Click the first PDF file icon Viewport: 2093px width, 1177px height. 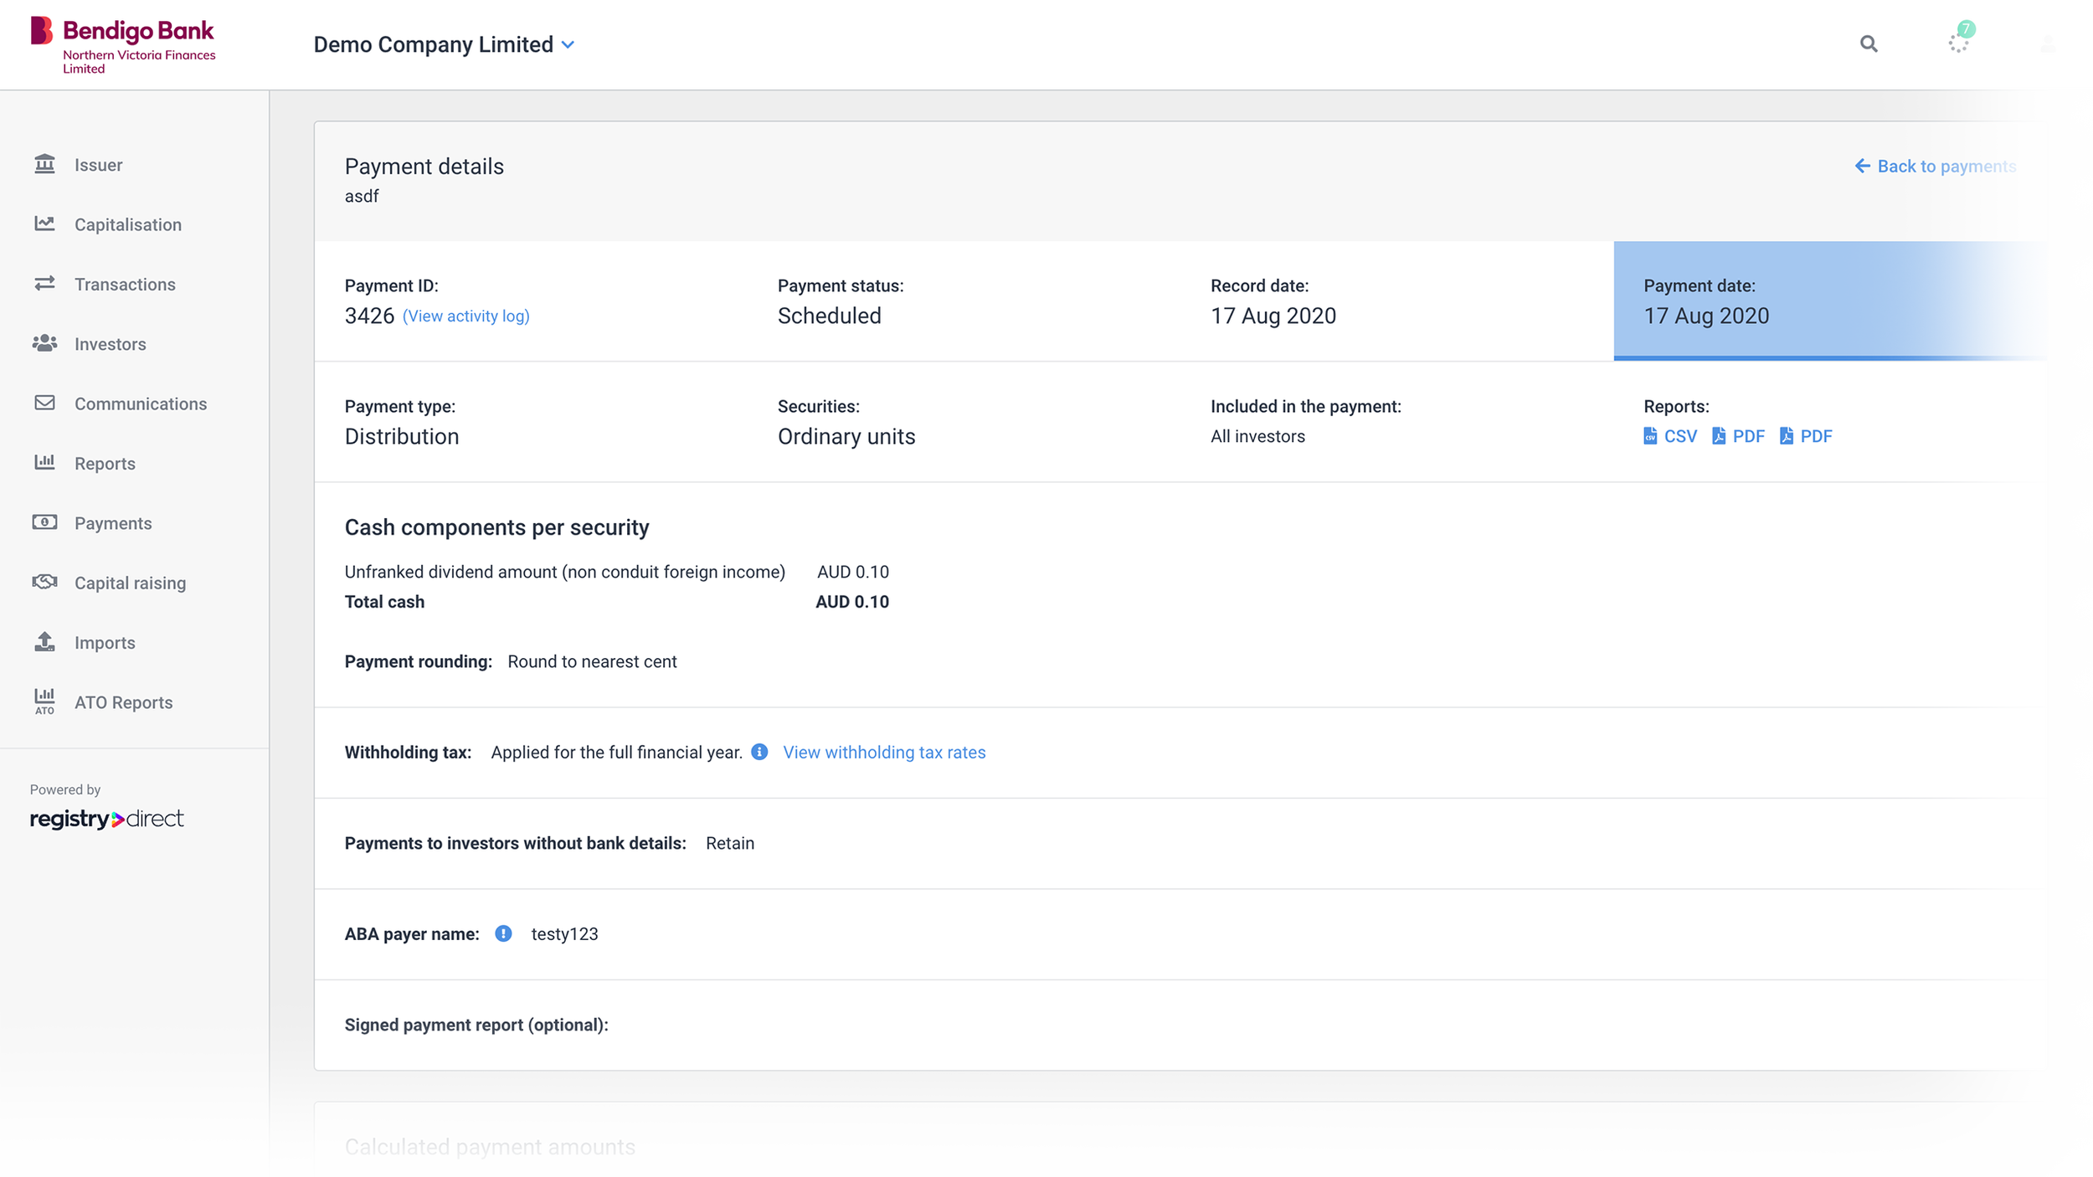[x=1719, y=436]
